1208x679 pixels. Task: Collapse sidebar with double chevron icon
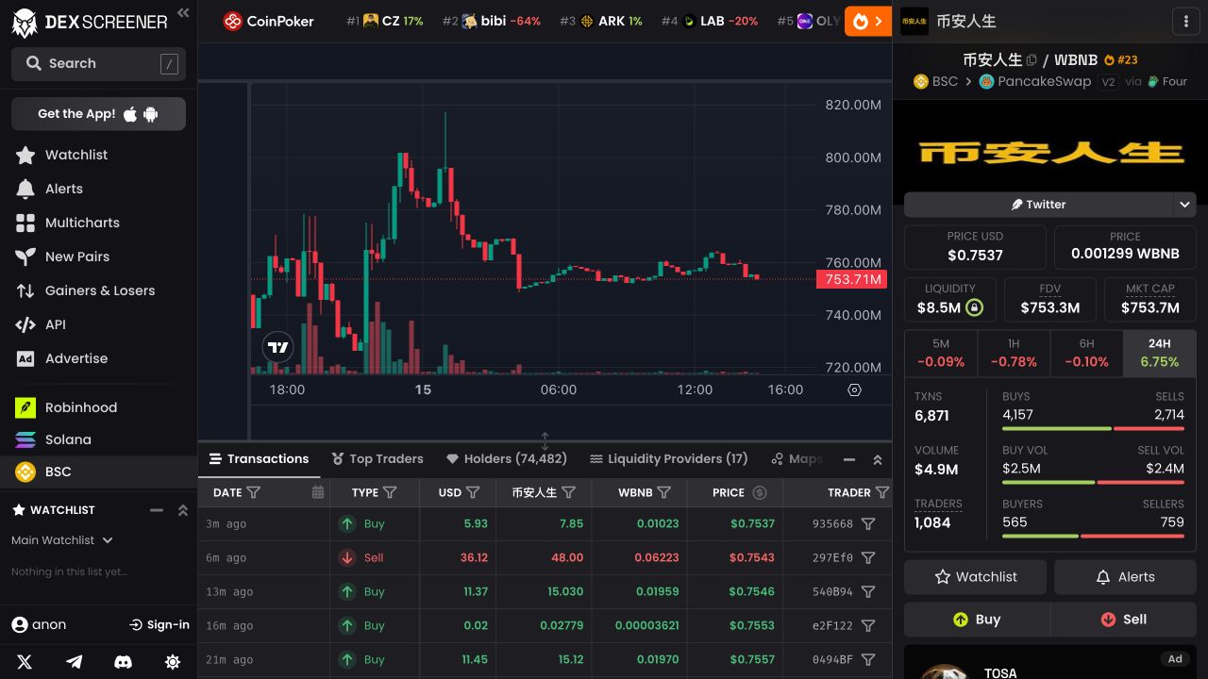click(x=183, y=13)
